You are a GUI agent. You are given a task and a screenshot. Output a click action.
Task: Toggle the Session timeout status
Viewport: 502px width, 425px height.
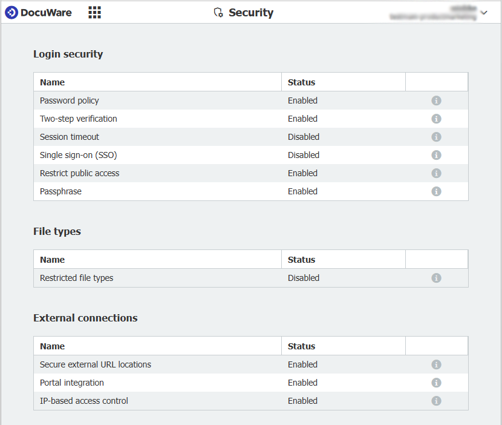pos(304,137)
